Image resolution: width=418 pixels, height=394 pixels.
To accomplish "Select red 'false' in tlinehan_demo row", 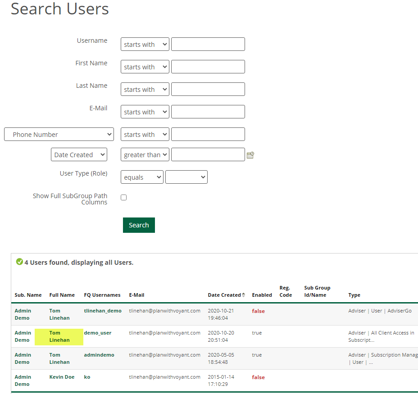I will [x=258, y=311].
